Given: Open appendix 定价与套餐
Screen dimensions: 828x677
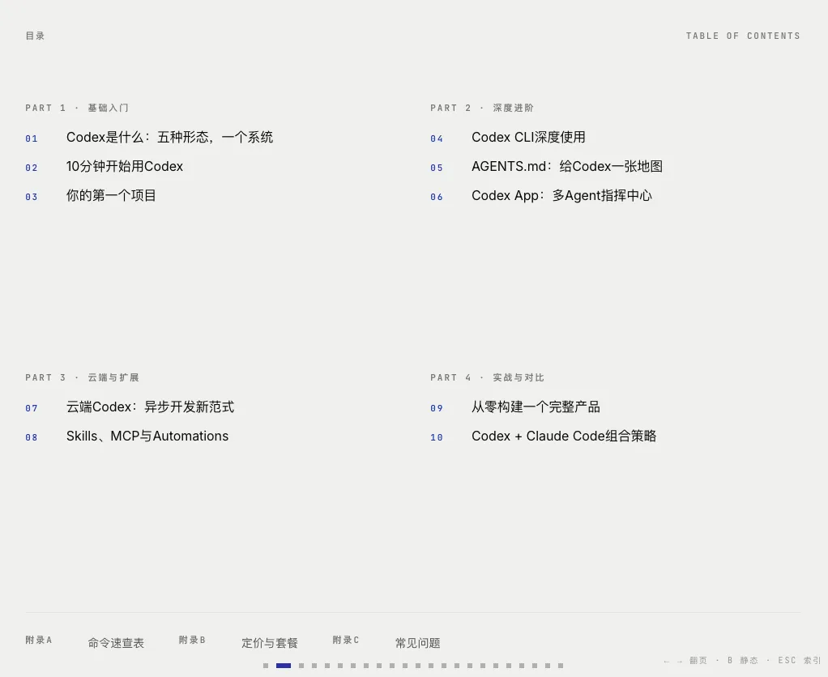Looking at the screenshot, I should pyautogui.click(x=270, y=643).
